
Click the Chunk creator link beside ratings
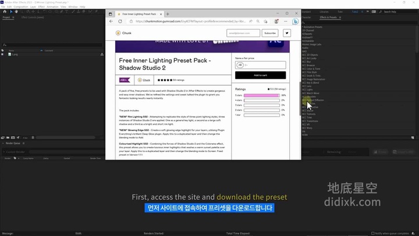(146, 80)
